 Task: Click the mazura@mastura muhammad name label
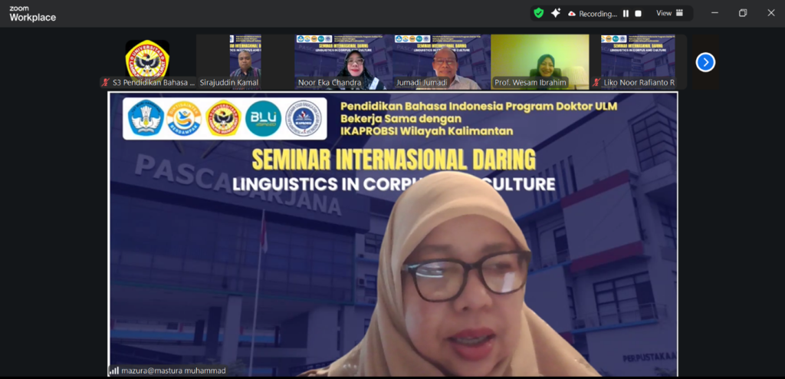point(166,371)
